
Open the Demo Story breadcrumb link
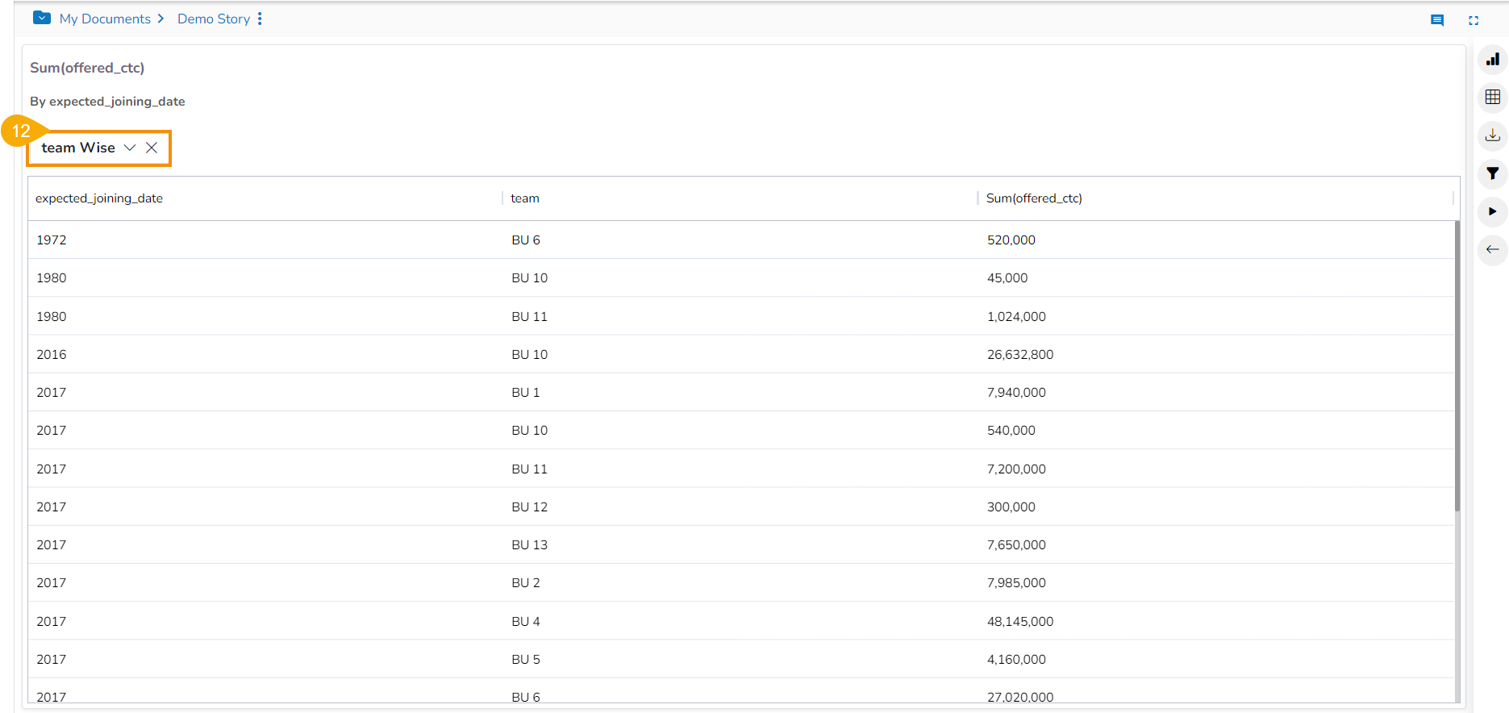(214, 19)
